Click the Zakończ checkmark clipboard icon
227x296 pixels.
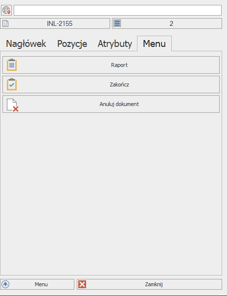(12, 85)
